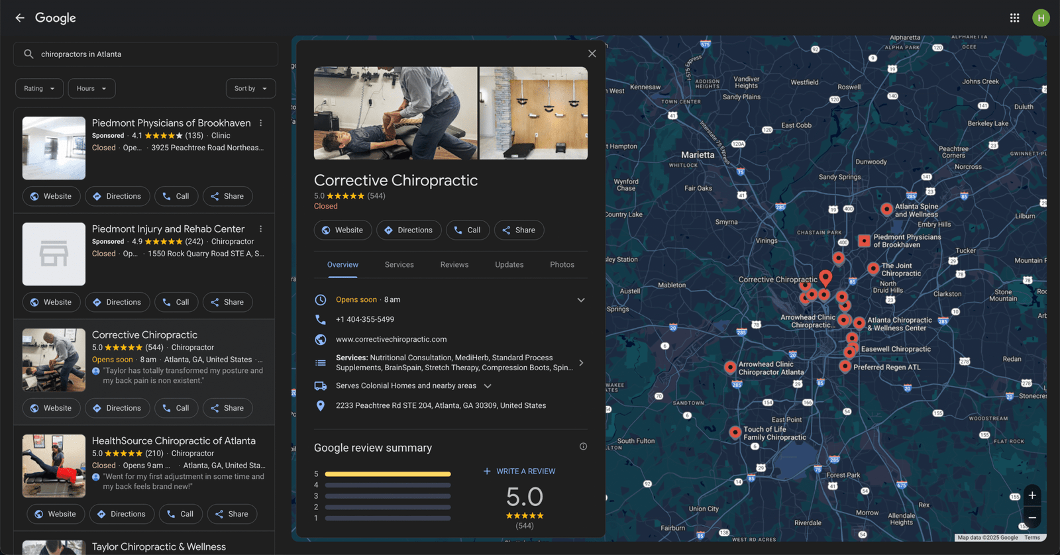
Task: Open the Rating filter dropdown
Action: [40, 89]
